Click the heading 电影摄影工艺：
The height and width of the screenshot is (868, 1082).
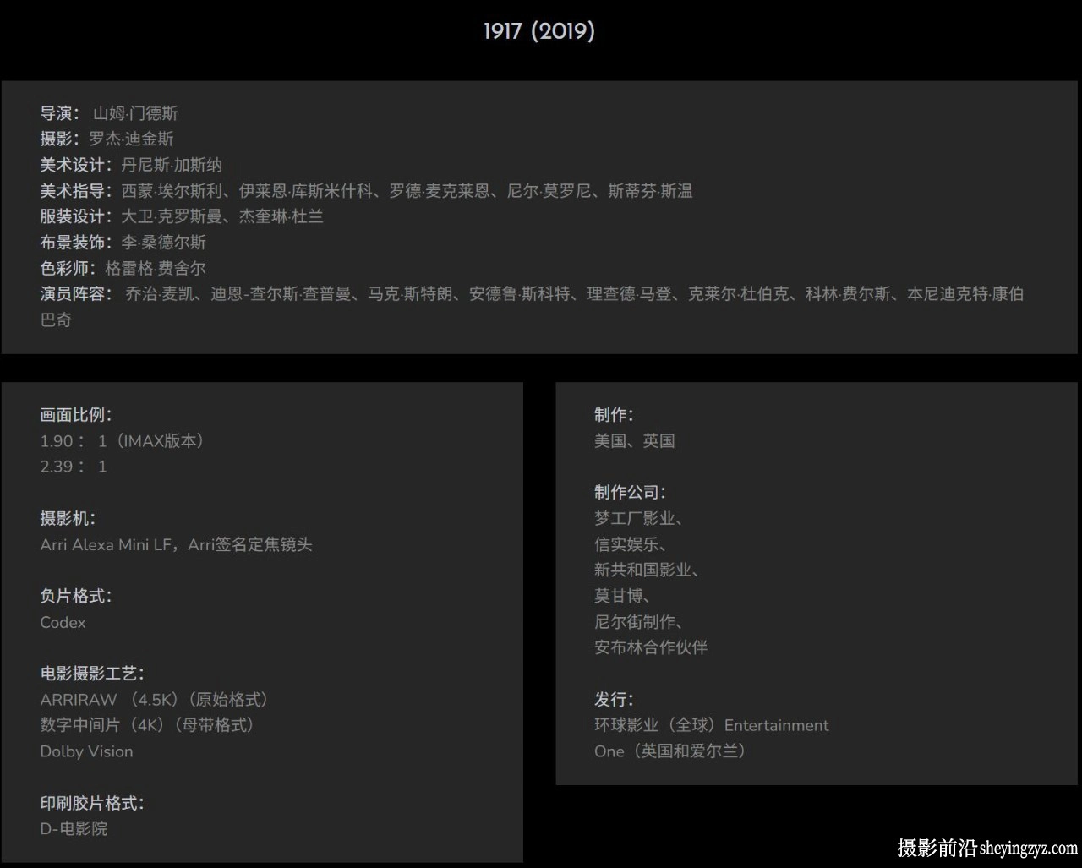[x=93, y=674]
